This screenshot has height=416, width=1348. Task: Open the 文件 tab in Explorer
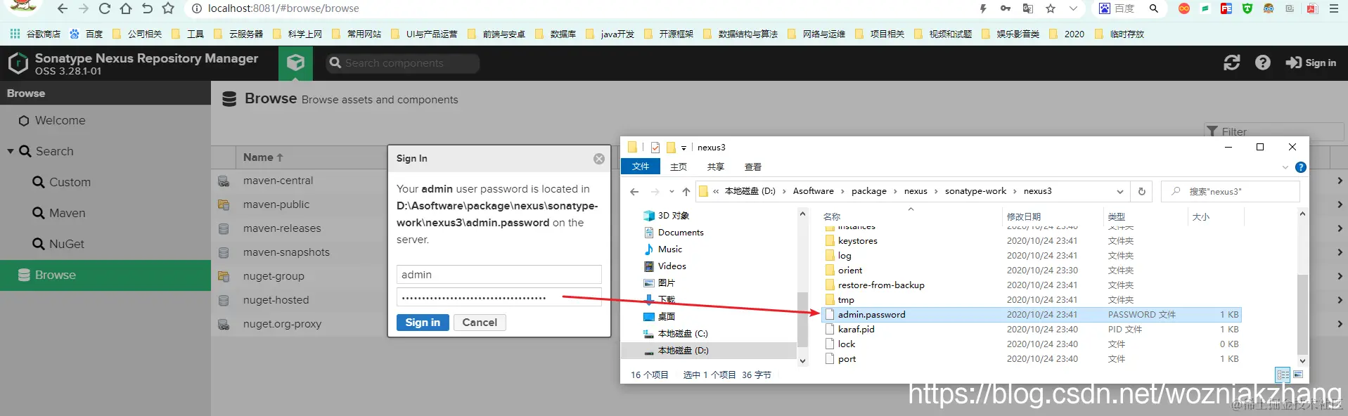641,167
